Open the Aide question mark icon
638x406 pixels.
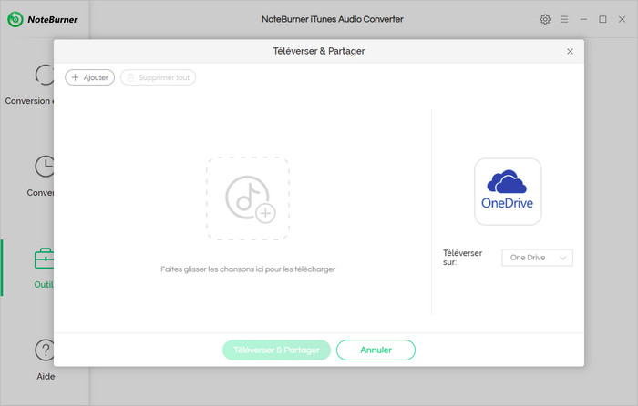45,350
